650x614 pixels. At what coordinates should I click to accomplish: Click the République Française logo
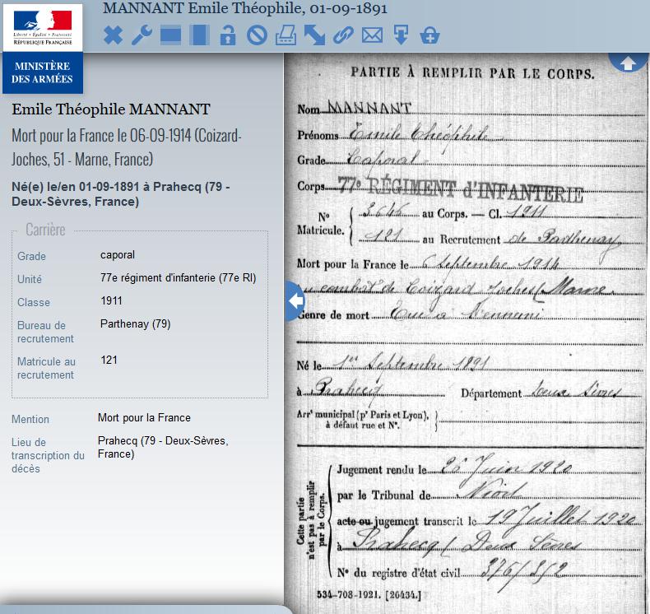(43, 28)
